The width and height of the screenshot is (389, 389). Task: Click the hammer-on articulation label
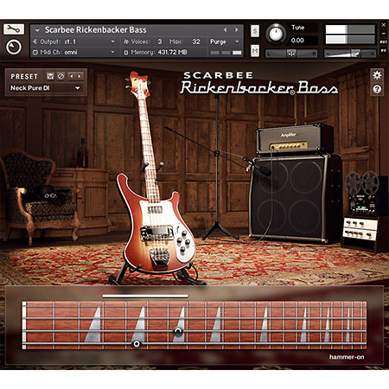347,357
